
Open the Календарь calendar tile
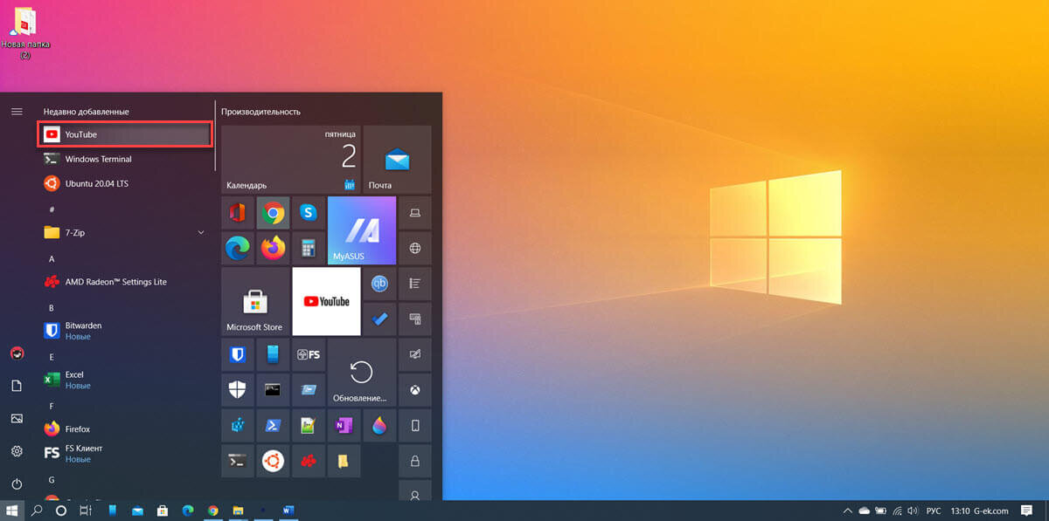(x=290, y=160)
